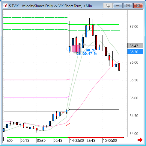Viewport: 146px width, 146px height.
Task: Click the chart application icon in title bar
Action: pos(5,6)
